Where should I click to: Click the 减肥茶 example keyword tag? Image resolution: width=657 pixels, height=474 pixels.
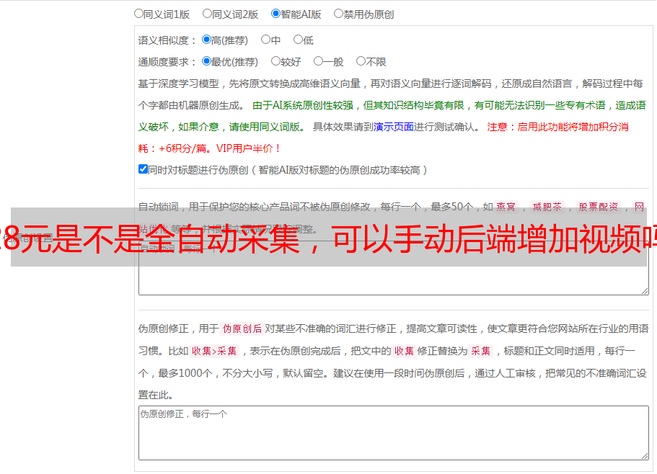[x=547, y=207]
